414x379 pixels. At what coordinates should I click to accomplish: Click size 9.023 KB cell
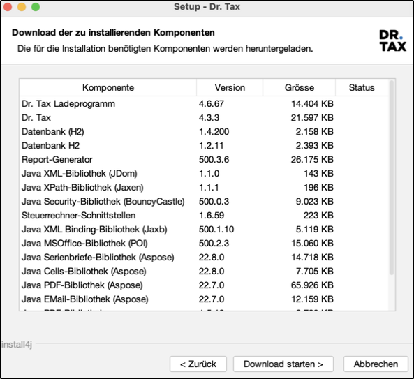tap(314, 202)
